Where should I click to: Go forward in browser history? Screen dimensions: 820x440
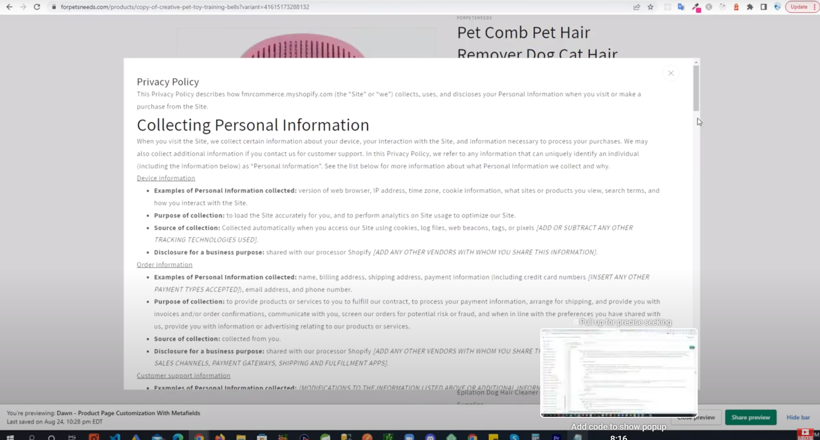(23, 7)
